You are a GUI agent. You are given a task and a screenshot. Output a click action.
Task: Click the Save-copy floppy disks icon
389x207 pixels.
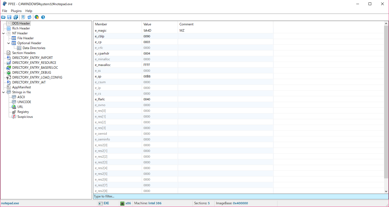click(16, 17)
